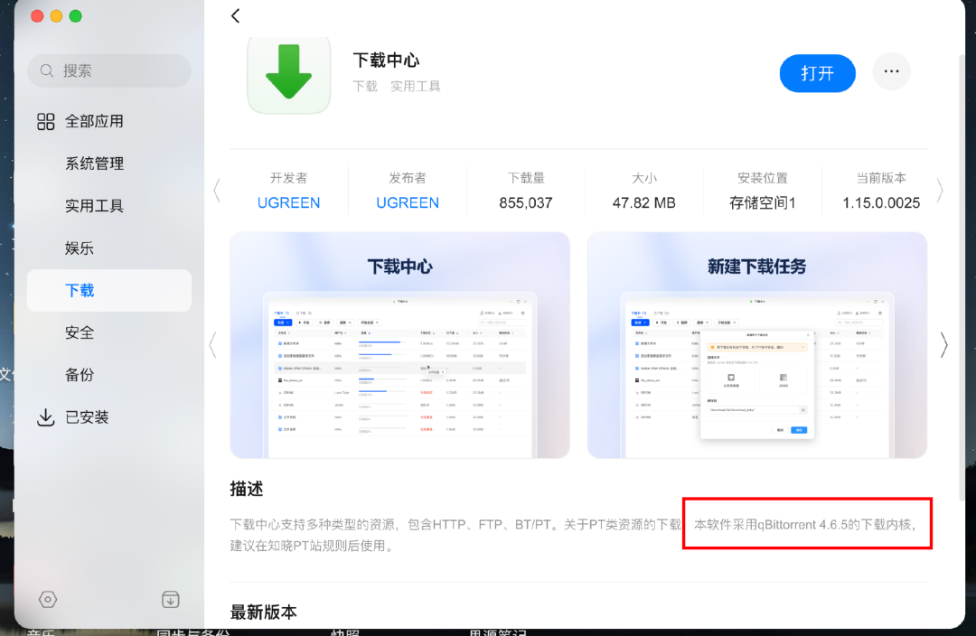Focus the 搜索 input field
Screen dimensions: 976x636
tap(109, 71)
